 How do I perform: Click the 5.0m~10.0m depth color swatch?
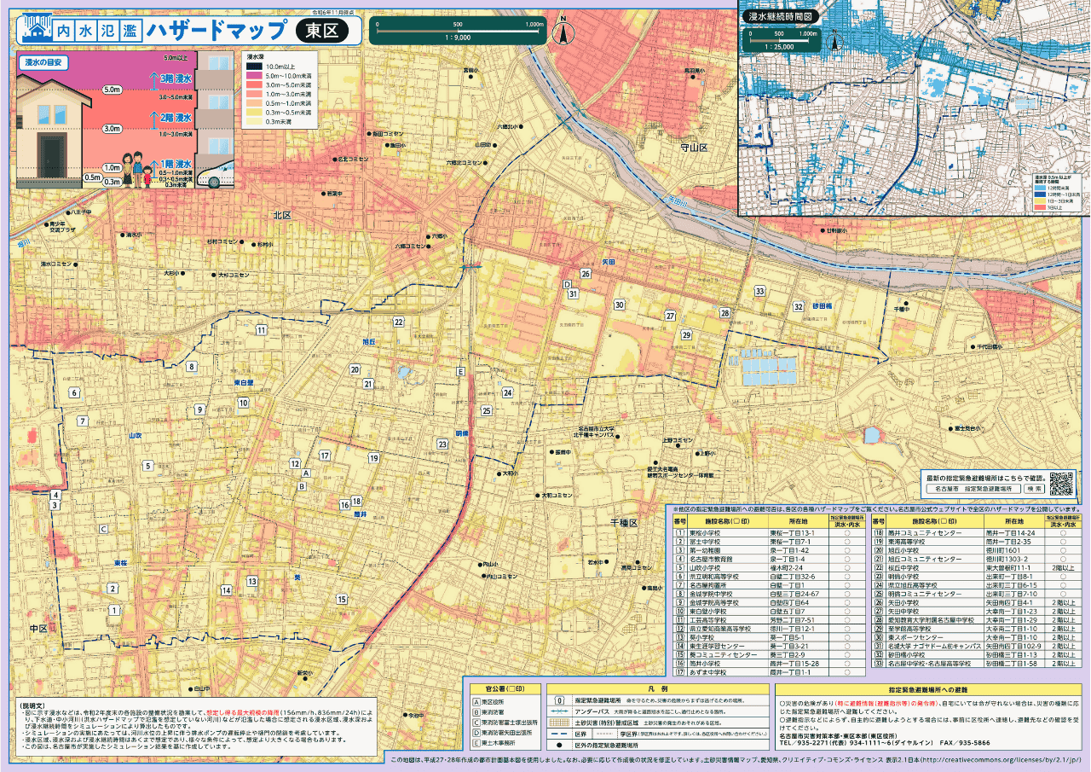pyautogui.click(x=254, y=75)
